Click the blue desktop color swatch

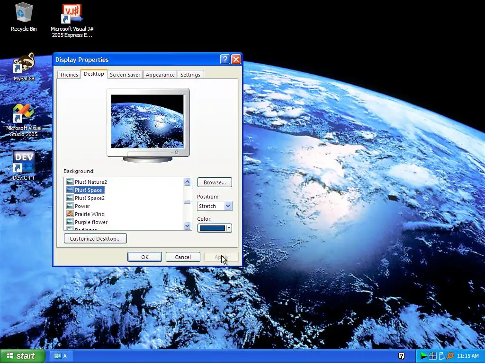(x=212, y=228)
